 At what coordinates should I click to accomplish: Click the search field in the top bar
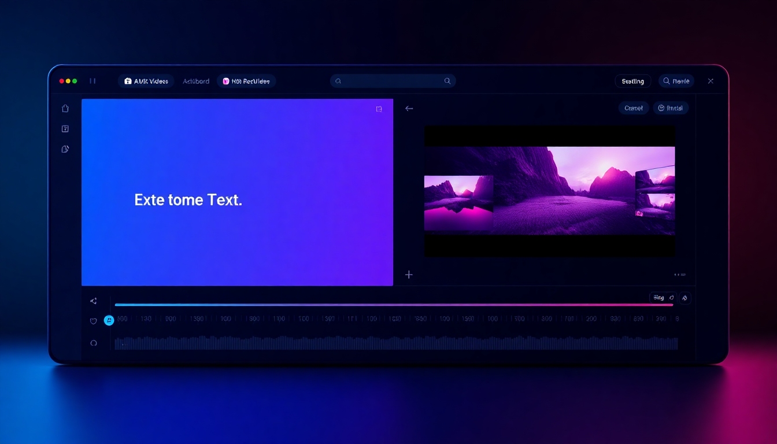pyautogui.click(x=393, y=82)
